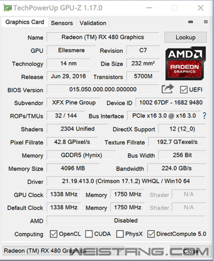
Task: Click the Close button at bottom
Action: tap(191, 251)
